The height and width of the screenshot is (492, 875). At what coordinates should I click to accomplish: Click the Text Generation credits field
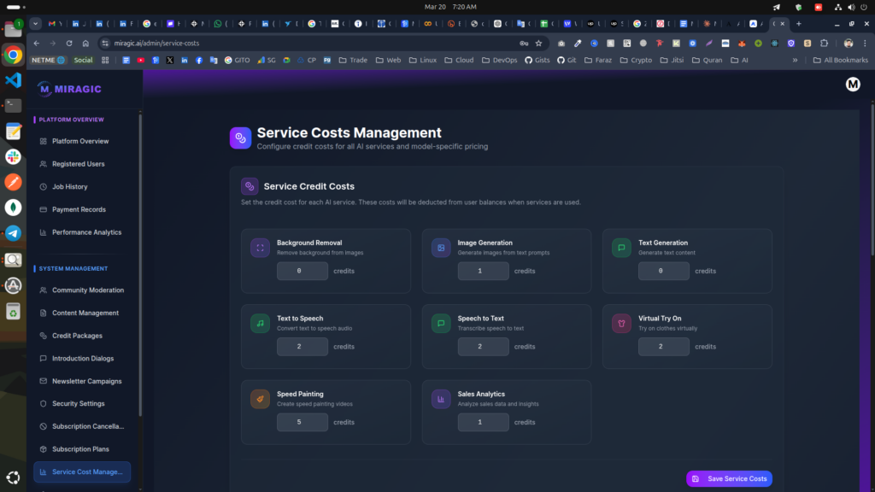click(663, 271)
